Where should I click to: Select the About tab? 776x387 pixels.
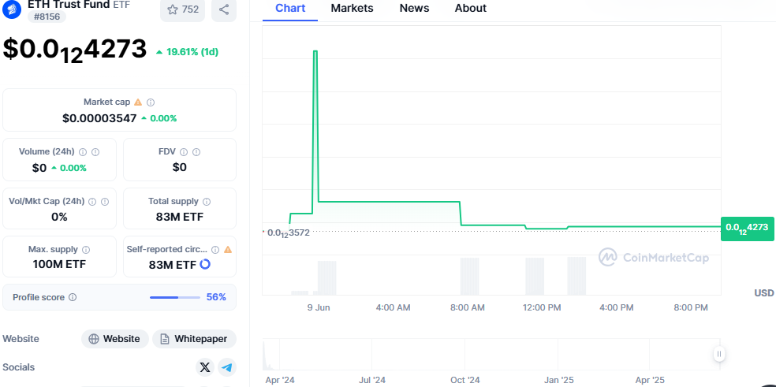471,9
